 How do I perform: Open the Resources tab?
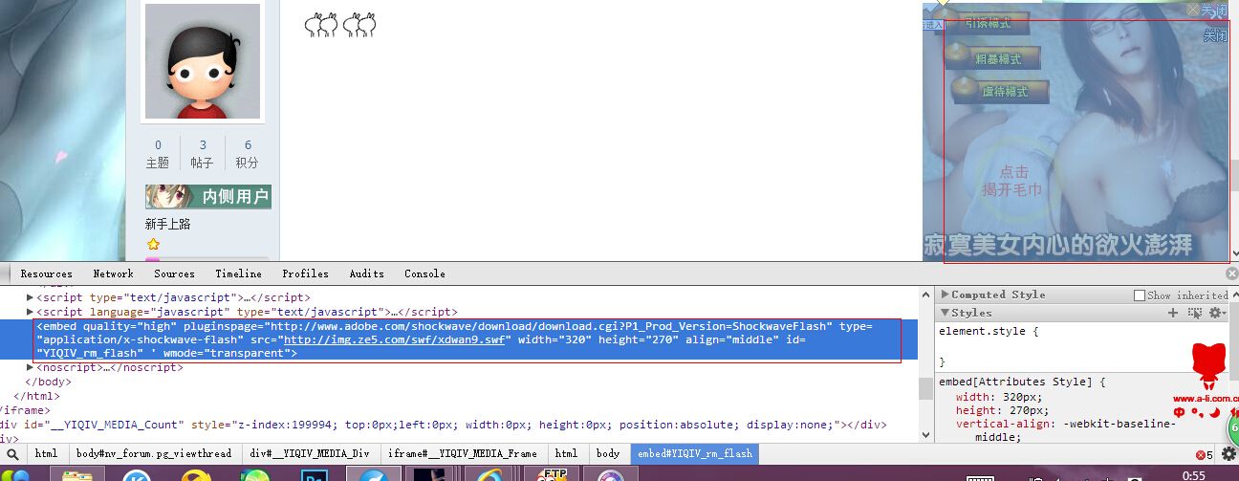click(47, 273)
